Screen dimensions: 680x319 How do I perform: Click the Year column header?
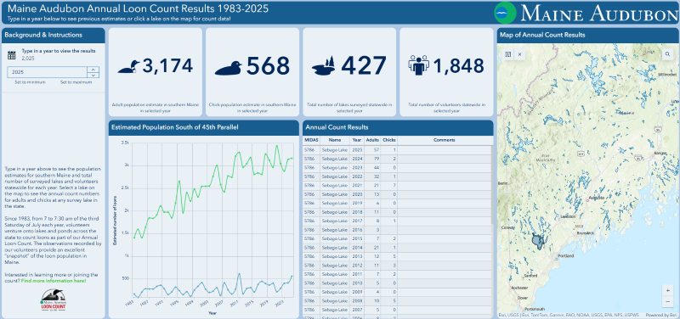pos(357,140)
